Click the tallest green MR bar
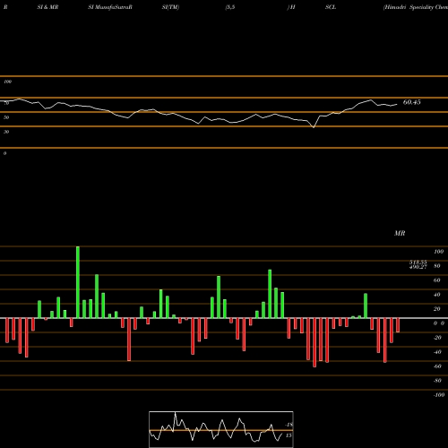 (78, 282)
